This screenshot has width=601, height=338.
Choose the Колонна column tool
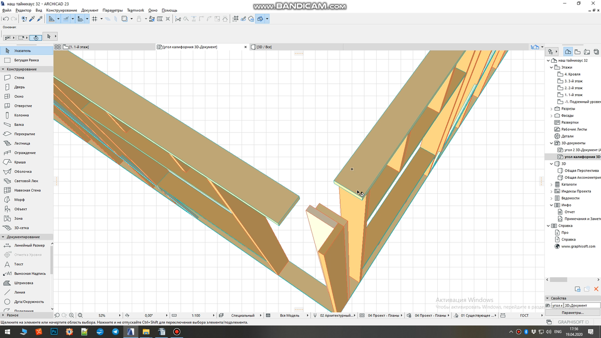coord(27,115)
